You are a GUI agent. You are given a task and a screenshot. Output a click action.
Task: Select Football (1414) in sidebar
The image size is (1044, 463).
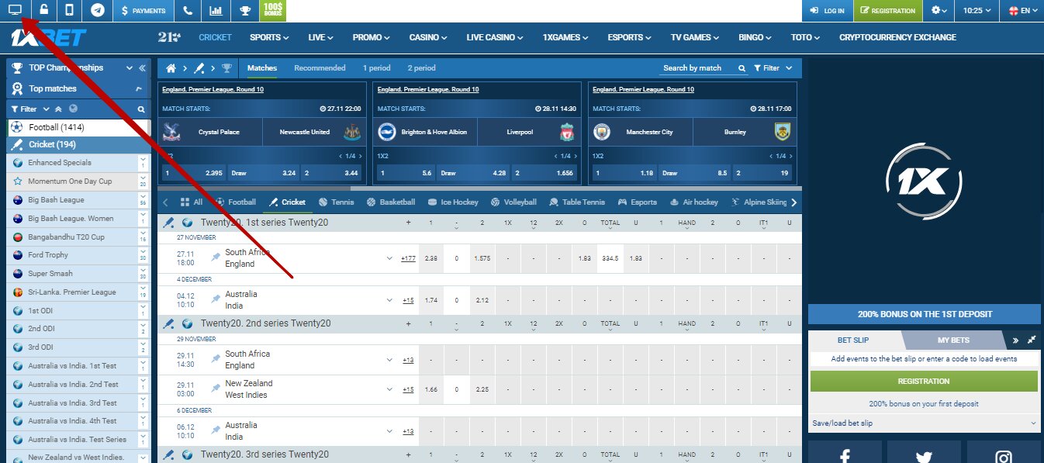[78, 127]
